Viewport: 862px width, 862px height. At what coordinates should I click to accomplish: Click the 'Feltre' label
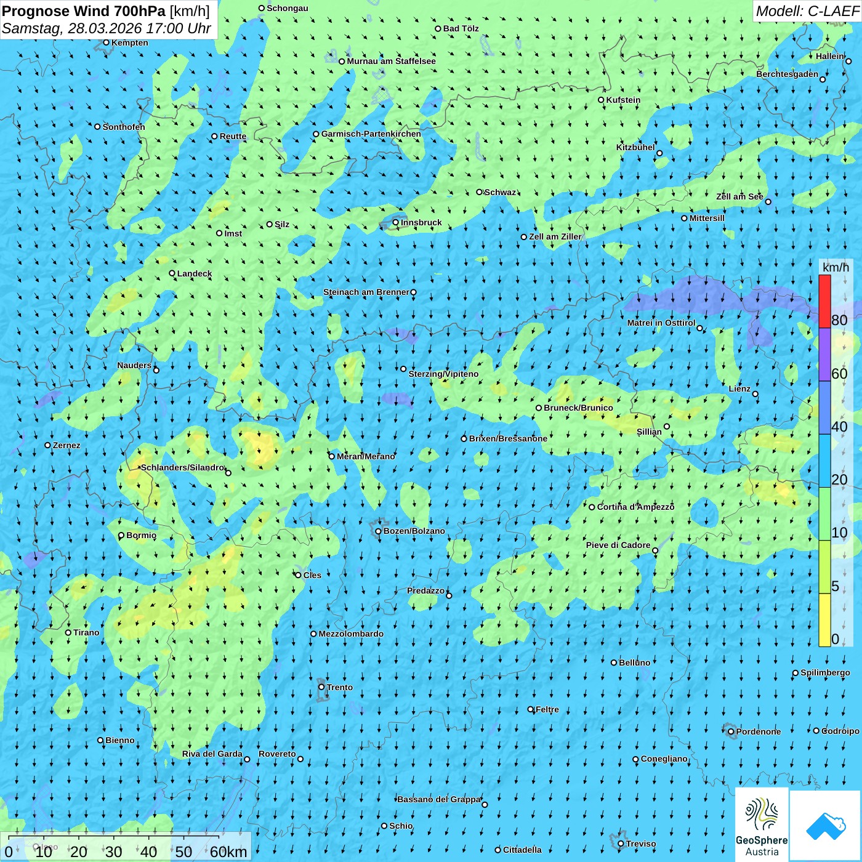coord(547,709)
